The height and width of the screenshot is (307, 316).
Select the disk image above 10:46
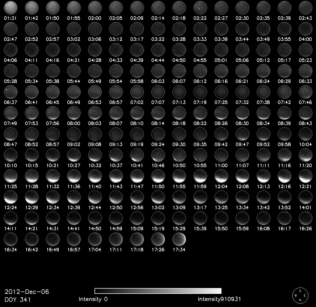(x=158, y=155)
